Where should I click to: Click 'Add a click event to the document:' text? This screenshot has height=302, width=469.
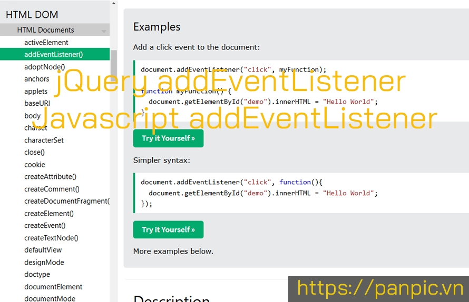coord(197,47)
